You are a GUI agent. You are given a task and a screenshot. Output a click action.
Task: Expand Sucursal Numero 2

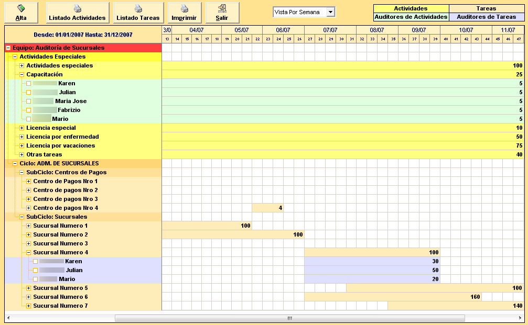point(29,235)
